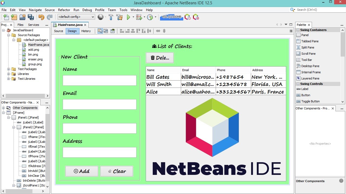Click the Profile Project clock icon
346x194 pixels.
point(150,17)
